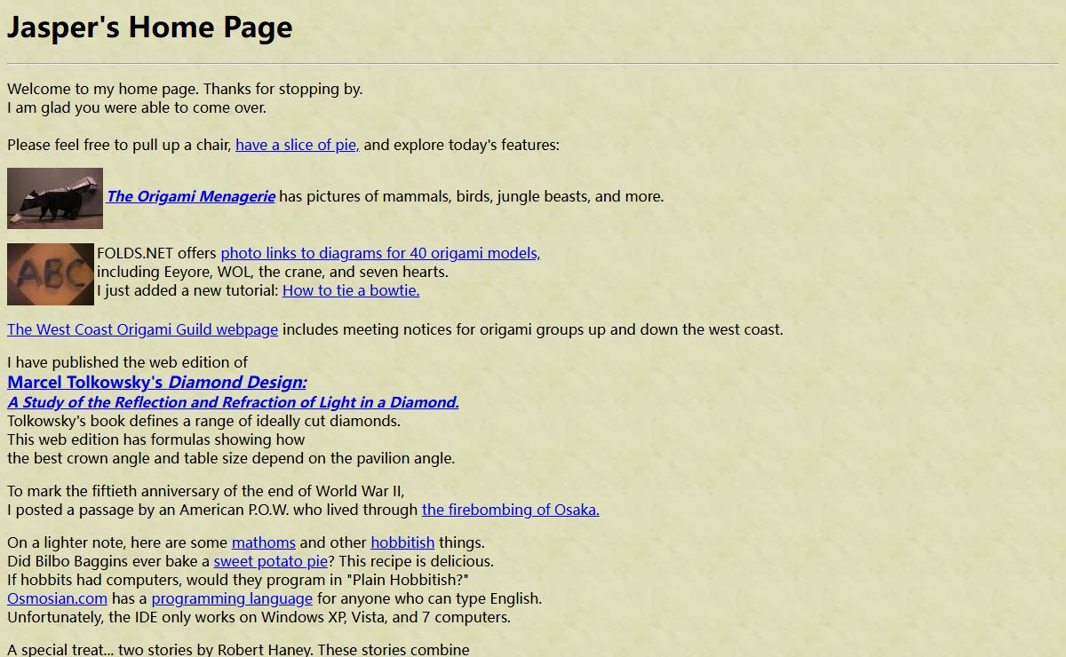1066x657 pixels.
Task: Click the line about two stories by Robert Haney
Action: point(238,649)
